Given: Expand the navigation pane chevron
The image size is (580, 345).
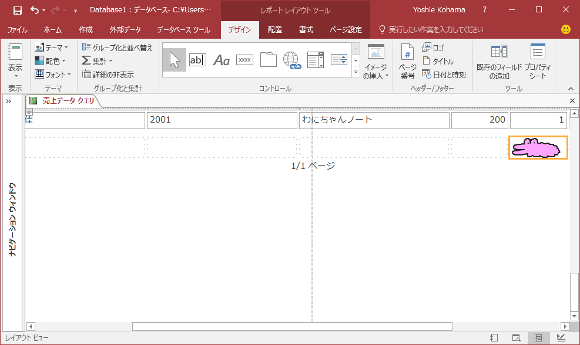Looking at the screenshot, I should (8, 101).
